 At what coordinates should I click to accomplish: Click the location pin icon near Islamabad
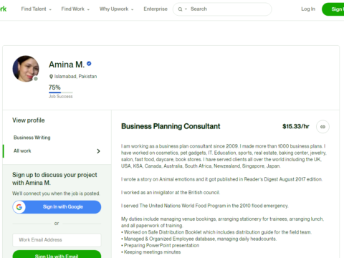[51, 77]
